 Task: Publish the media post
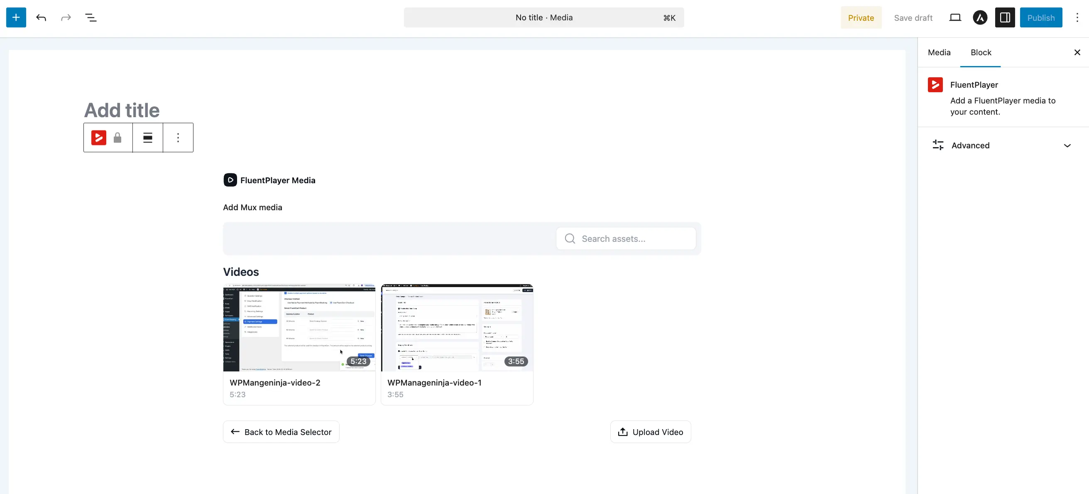[1041, 18]
